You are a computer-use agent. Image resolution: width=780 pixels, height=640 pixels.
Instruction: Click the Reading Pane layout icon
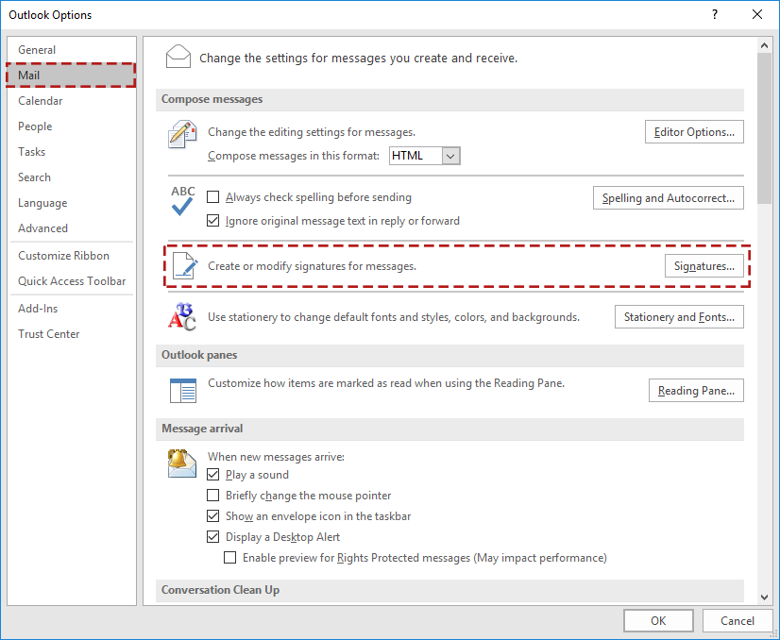[x=183, y=391]
